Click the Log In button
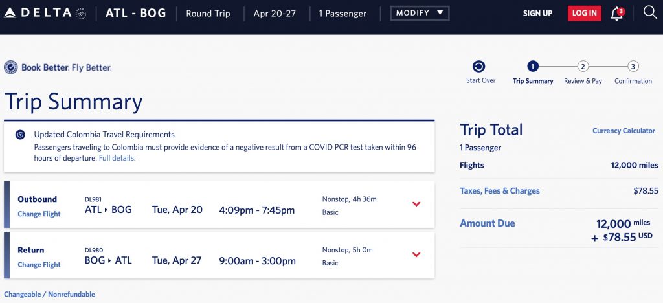This screenshot has height=303, width=663. (584, 13)
